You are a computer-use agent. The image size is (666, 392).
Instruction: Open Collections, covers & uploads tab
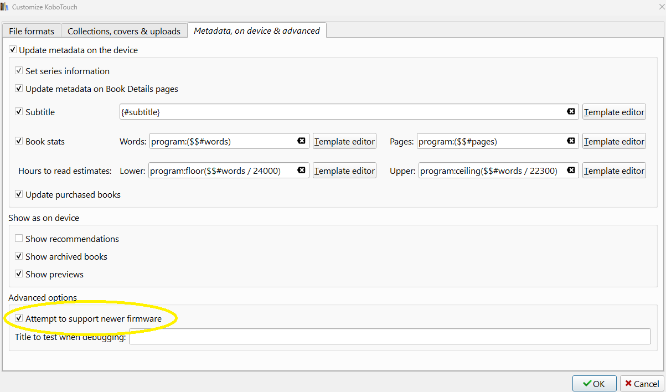point(124,31)
